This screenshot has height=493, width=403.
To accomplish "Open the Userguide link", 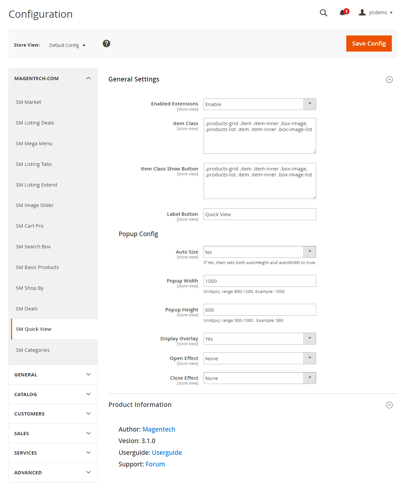I will click(167, 453).
